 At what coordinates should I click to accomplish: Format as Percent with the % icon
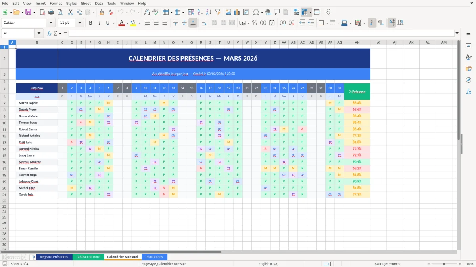point(254,23)
